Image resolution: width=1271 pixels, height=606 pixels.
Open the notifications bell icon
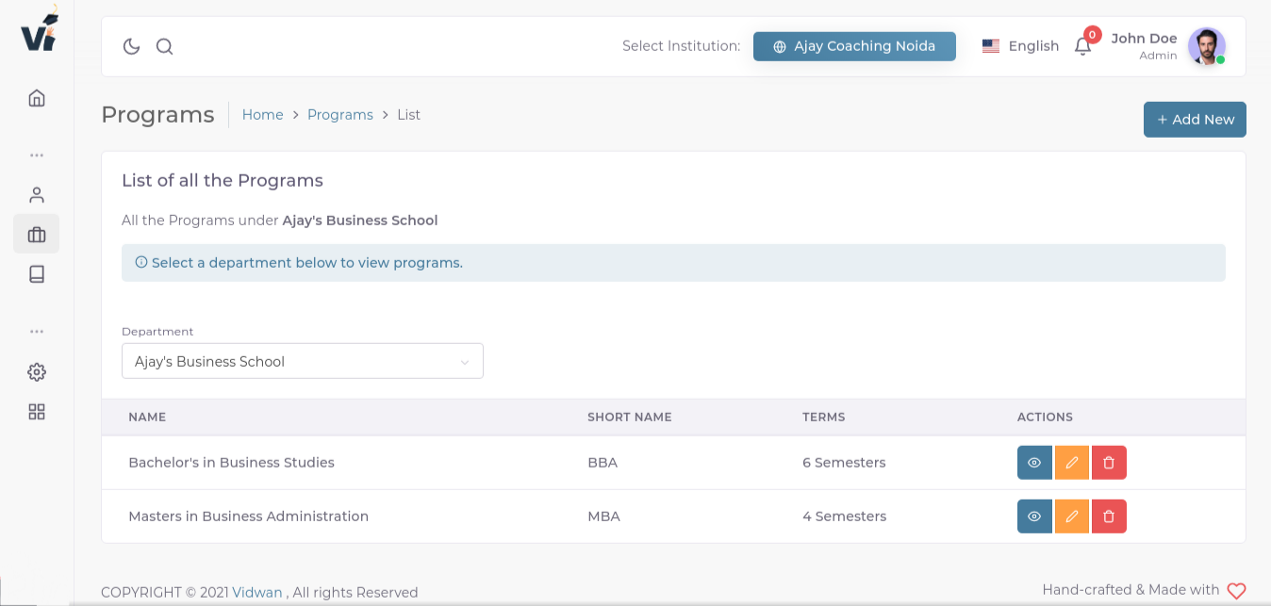click(1082, 46)
